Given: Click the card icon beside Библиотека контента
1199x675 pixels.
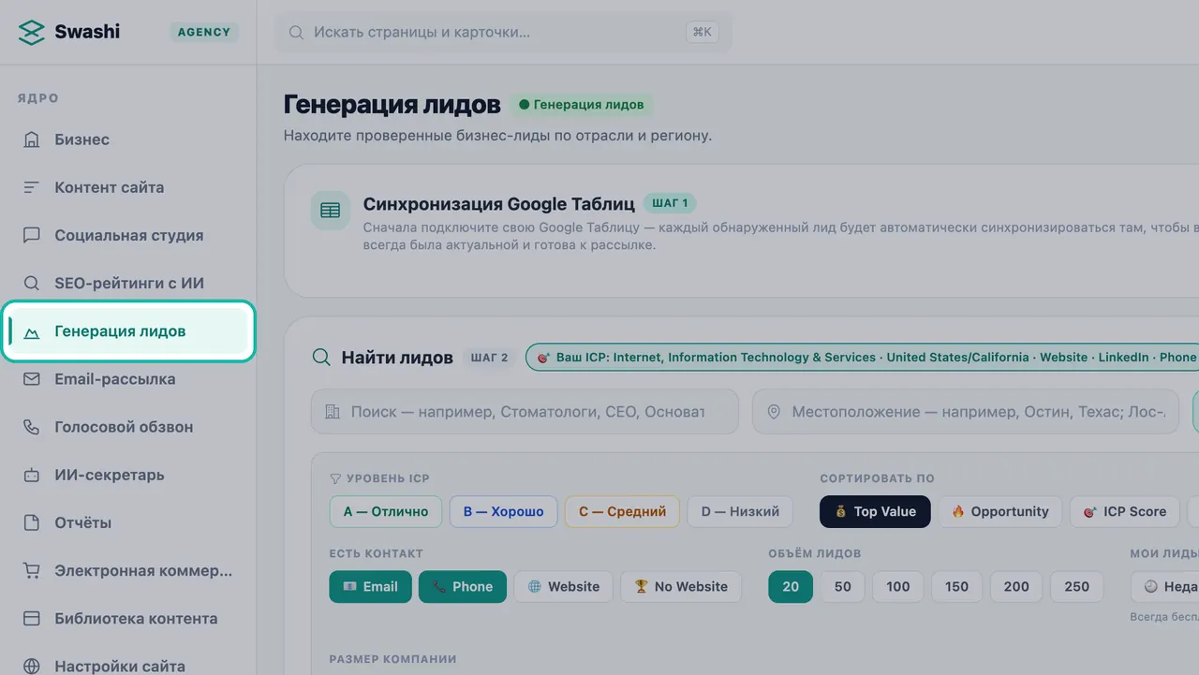Looking at the screenshot, I should click(x=32, y=618).
